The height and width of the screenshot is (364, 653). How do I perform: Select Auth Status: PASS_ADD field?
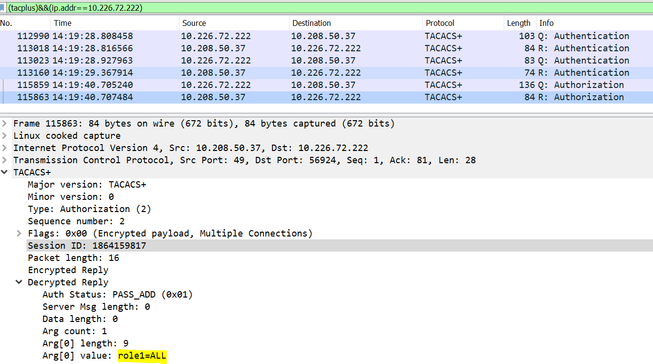click(117, 295)
